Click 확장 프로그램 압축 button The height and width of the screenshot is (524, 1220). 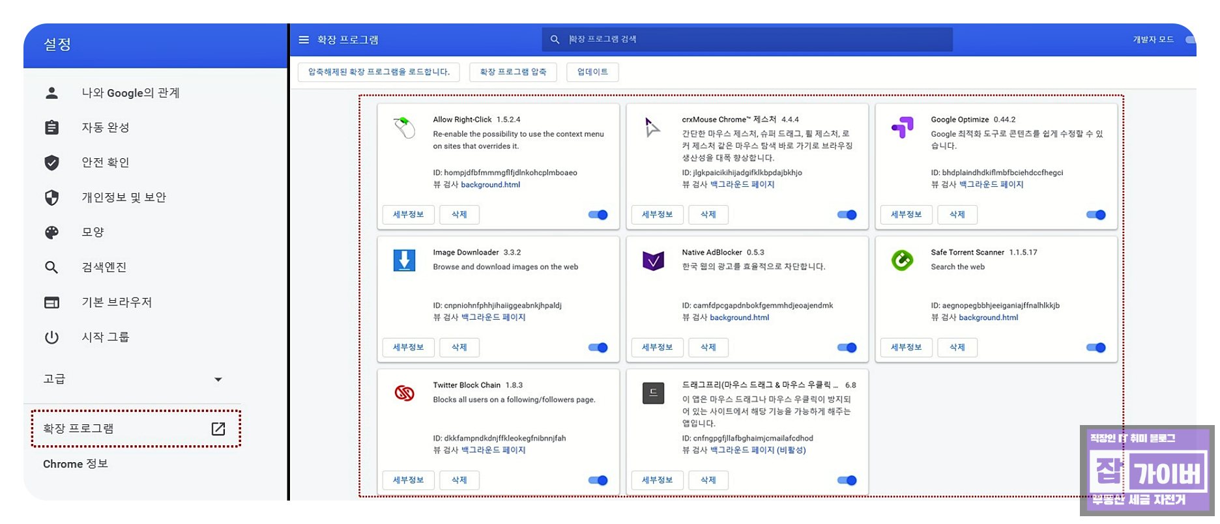pos(513,72)
